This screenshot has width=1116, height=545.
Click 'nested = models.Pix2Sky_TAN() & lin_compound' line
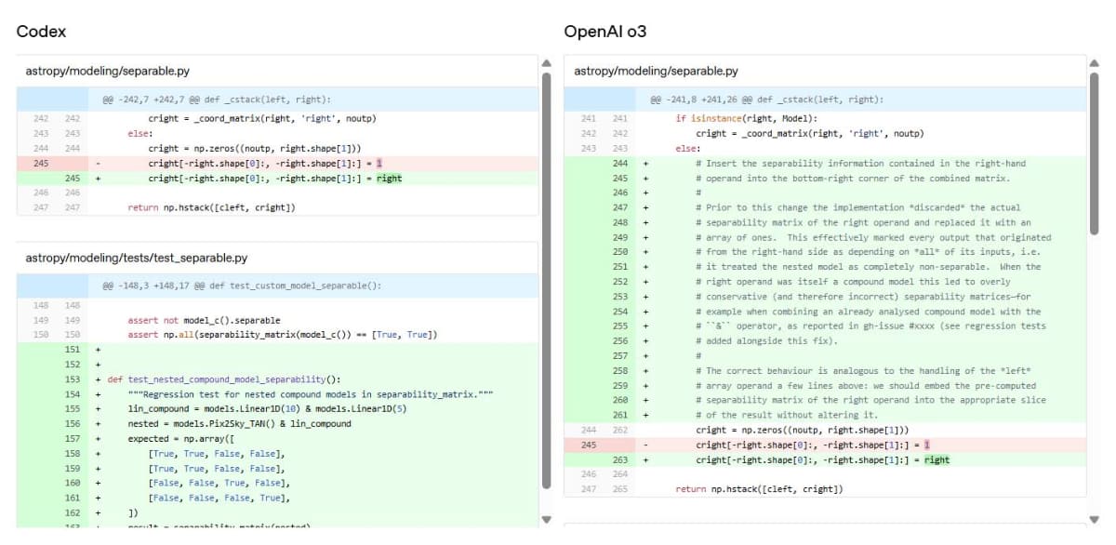tap(239, 423)
